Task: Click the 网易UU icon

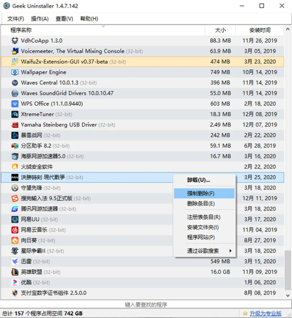Action: [x=15, y=220]
